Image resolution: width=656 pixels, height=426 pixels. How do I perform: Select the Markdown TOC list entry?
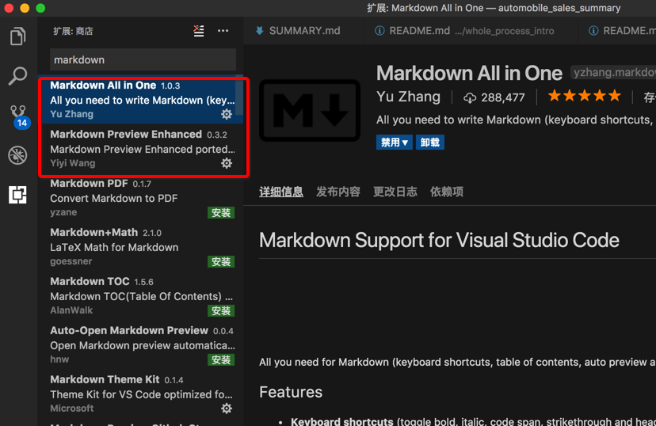pyautogui.click(x=140, y=295)
